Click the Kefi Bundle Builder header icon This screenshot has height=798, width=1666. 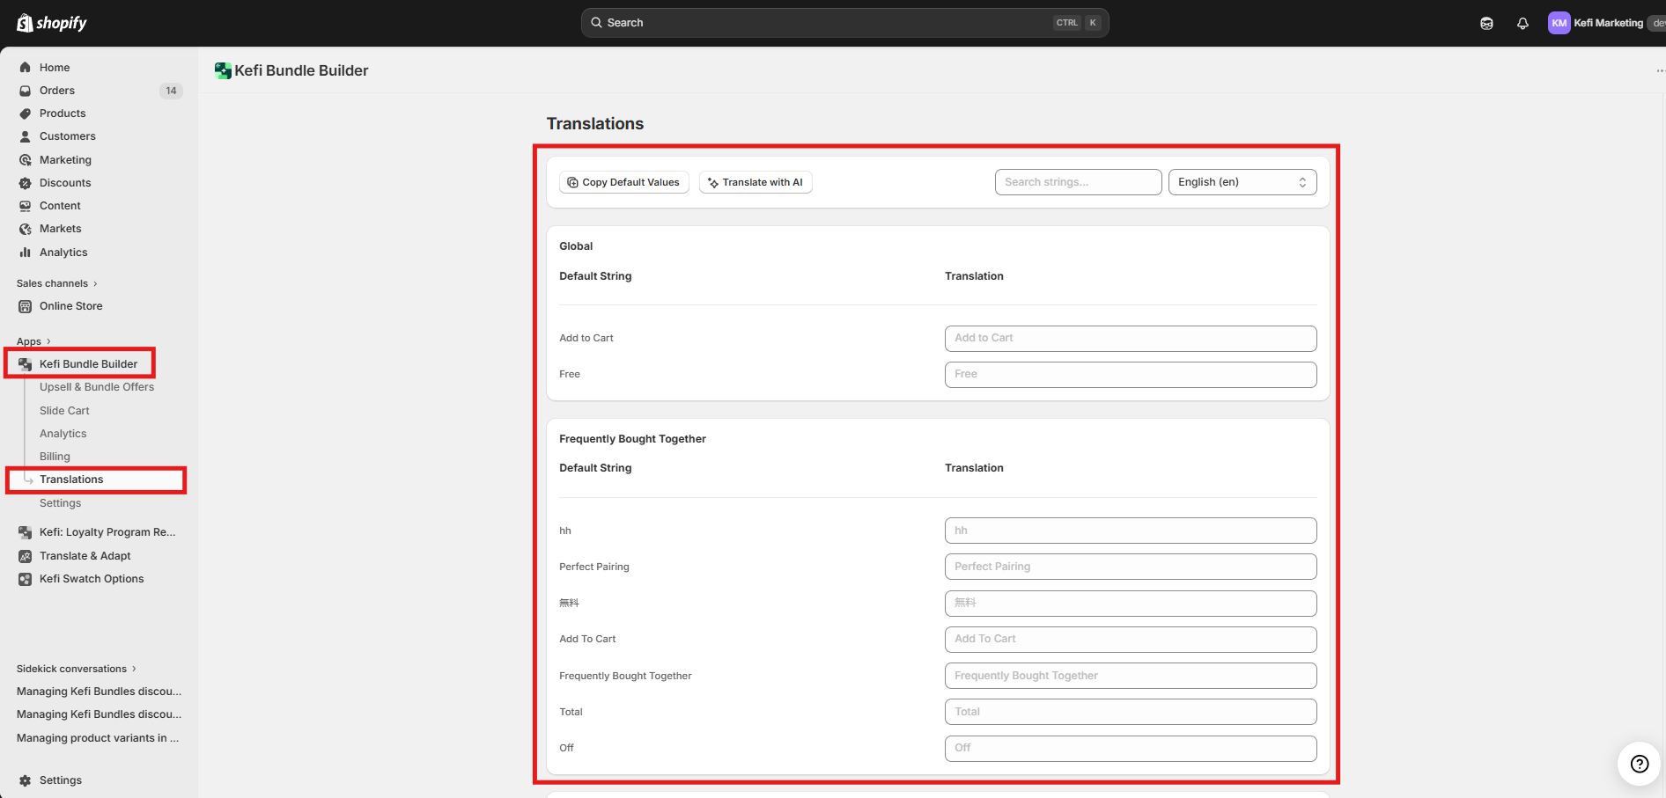223,70
